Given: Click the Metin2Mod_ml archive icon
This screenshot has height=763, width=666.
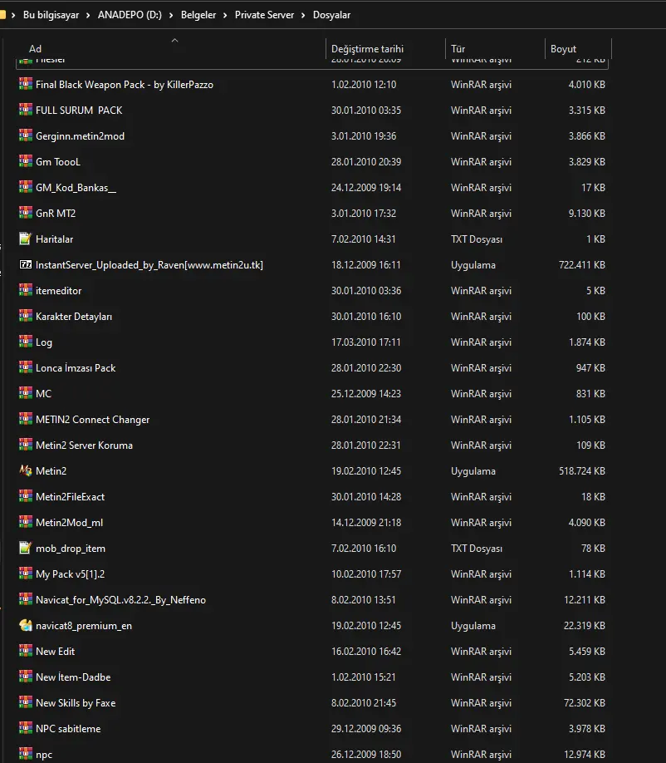Looking at the screenshot, I should tap(26, 523).
